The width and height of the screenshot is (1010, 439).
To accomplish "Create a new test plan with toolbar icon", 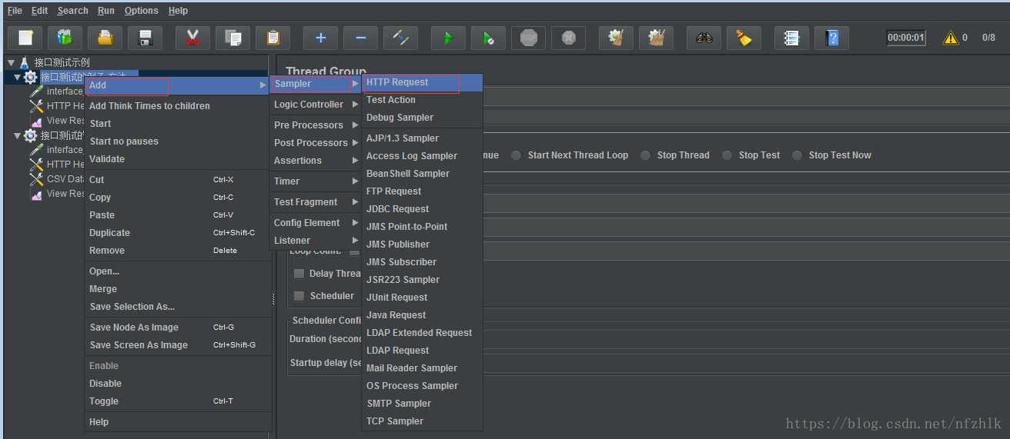I will 25,38.
